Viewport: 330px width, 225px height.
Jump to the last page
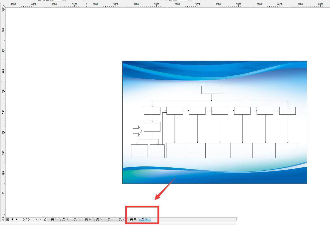tap(40, 219)
